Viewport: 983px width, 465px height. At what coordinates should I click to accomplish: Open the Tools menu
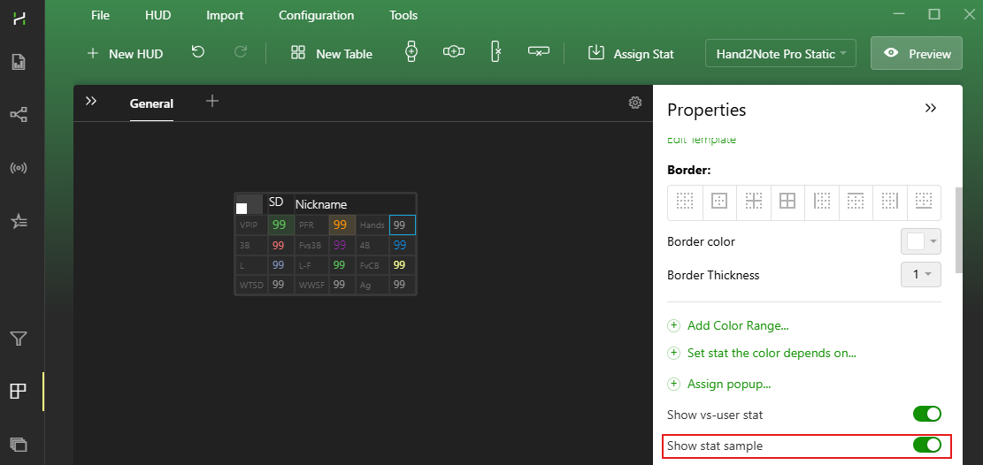pyautogui.click(x=403, y=16)
